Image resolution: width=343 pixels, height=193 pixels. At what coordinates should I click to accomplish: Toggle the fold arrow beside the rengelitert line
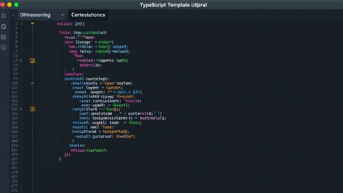coord(21,109)
